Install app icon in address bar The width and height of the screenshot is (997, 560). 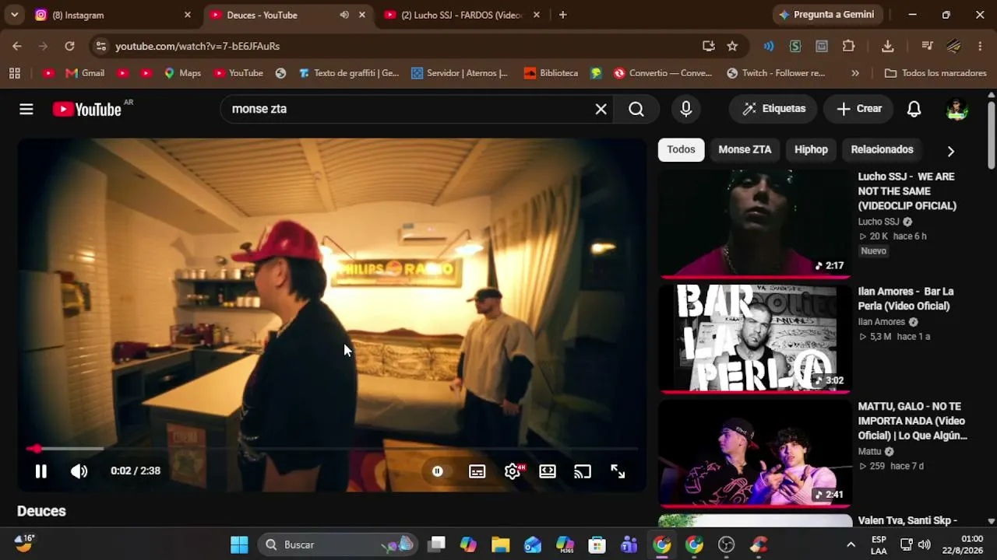[709, 46]
